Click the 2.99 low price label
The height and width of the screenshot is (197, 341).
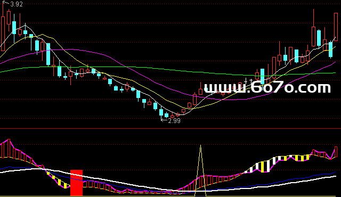[174, 121]
